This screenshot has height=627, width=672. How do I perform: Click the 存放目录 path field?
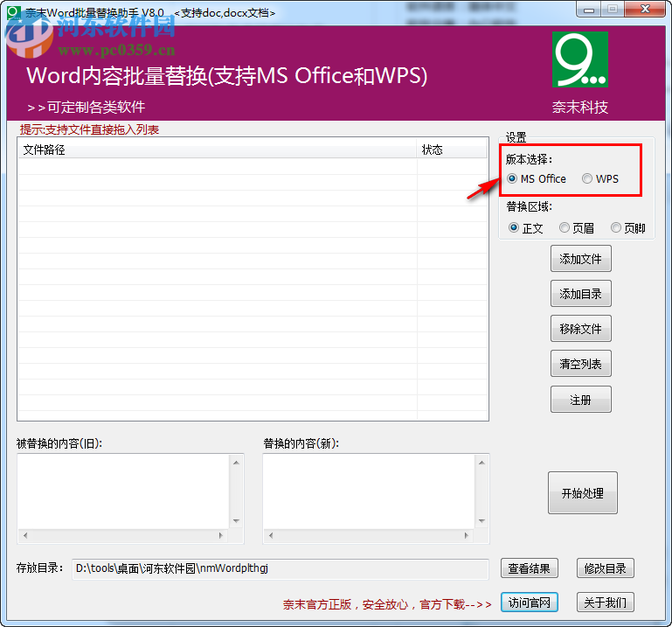tap(281, 568)
